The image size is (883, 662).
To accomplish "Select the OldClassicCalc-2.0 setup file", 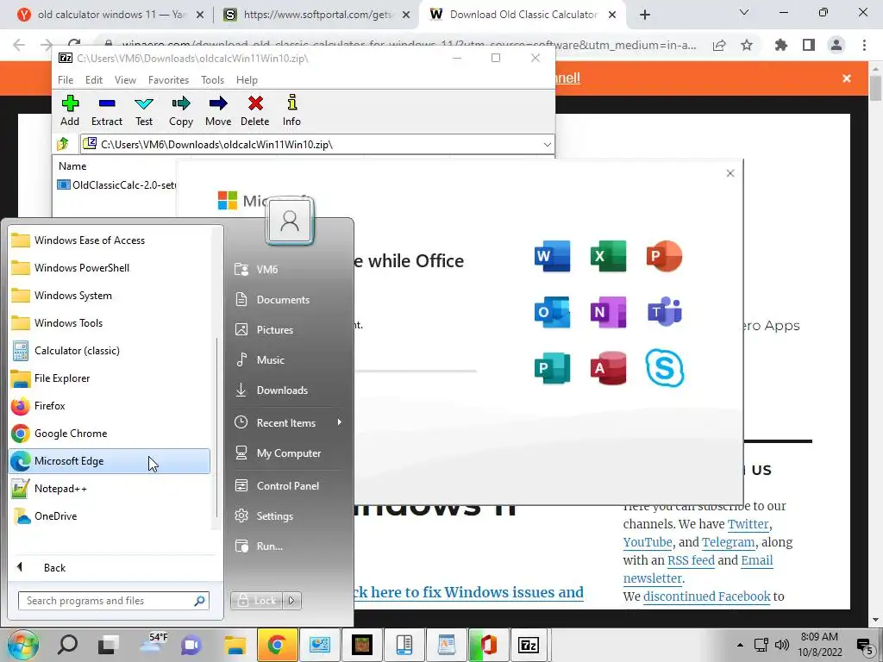I will point(116,184).
